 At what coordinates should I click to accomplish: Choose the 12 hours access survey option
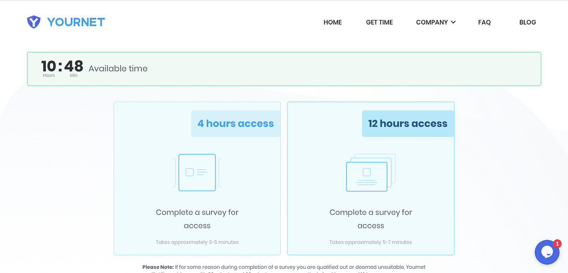click(x=370, y=178)
